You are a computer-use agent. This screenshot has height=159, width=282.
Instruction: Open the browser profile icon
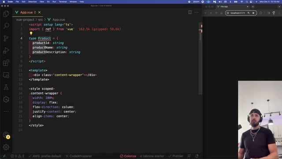tap(274, 13)
